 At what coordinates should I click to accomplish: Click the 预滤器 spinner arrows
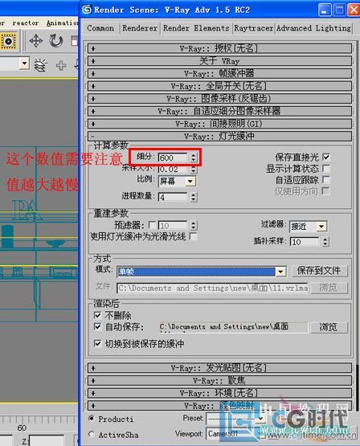(x=194, y=226)
